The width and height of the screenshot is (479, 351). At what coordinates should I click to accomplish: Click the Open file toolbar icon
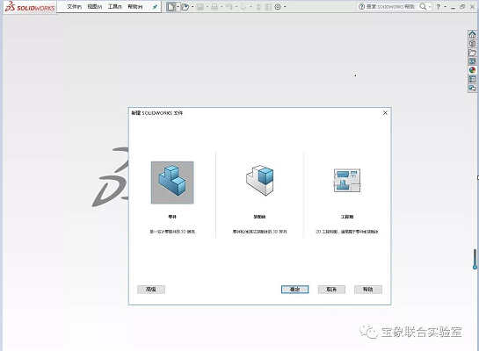tap(185, 7)
